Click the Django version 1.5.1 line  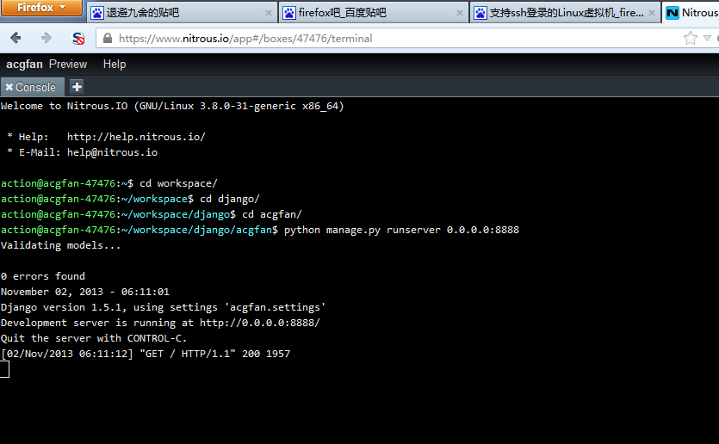pos(163,307)
